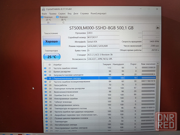Click the power-on count 2380 раз

coord(151,46)
